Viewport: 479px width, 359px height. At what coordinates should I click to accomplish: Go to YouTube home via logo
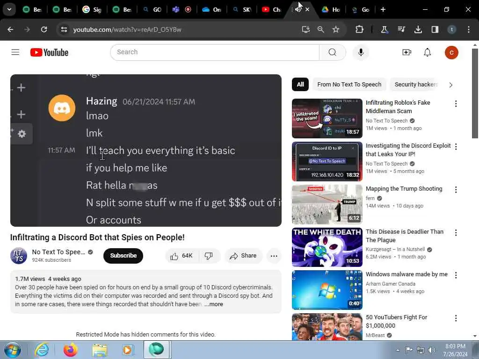point(49,52)
